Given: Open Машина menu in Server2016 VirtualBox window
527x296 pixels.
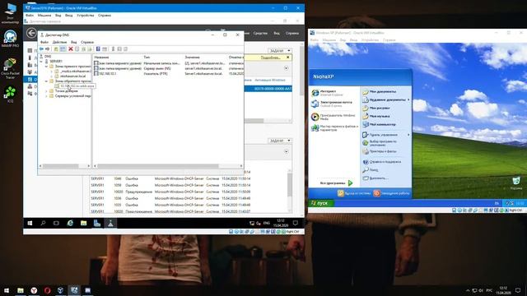Looking at the screenshot, I should (44, 16).
